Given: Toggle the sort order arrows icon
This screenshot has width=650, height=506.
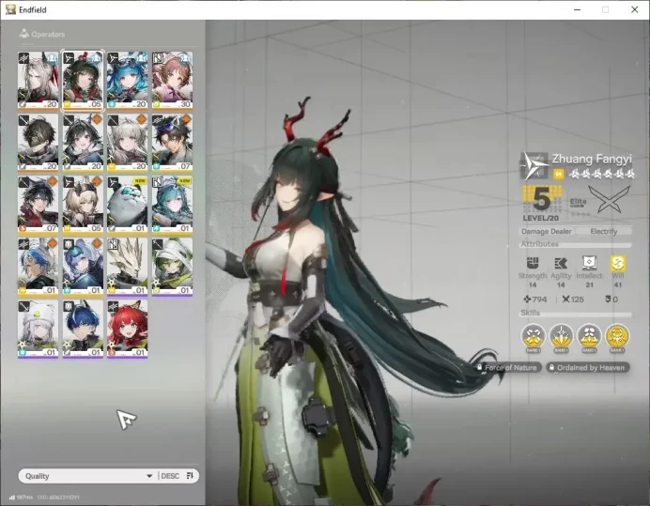Looking at the screenshot, I should (x=190, y=475).
